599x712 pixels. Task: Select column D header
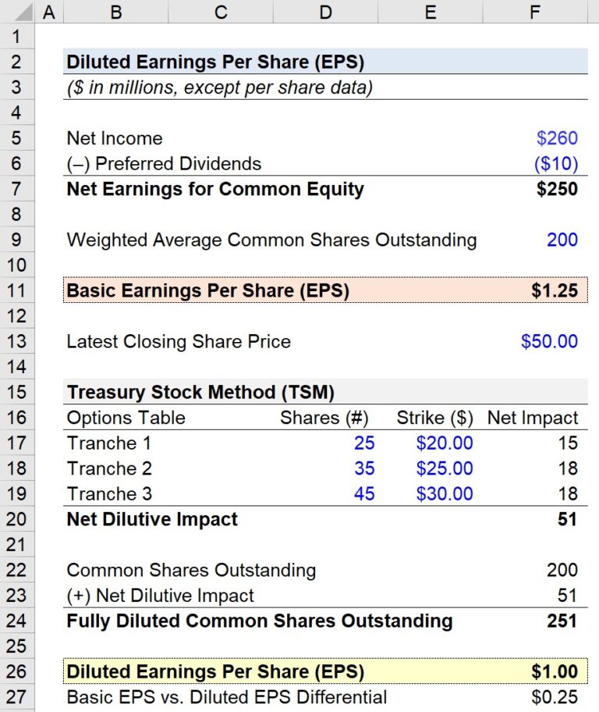[x=325, y=12]
